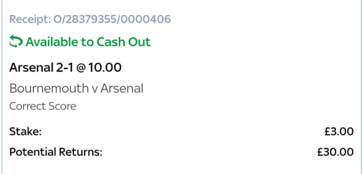363x174 pixels.
Task: Click the Bournemouth team name
Action: tap(49, 88)
